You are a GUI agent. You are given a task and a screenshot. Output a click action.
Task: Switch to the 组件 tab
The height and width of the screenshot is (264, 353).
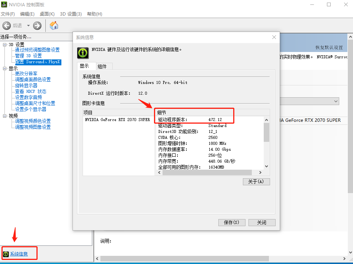click(104, 66)
